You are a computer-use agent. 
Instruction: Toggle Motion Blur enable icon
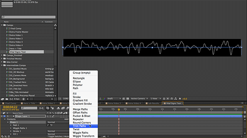[68, 108]
